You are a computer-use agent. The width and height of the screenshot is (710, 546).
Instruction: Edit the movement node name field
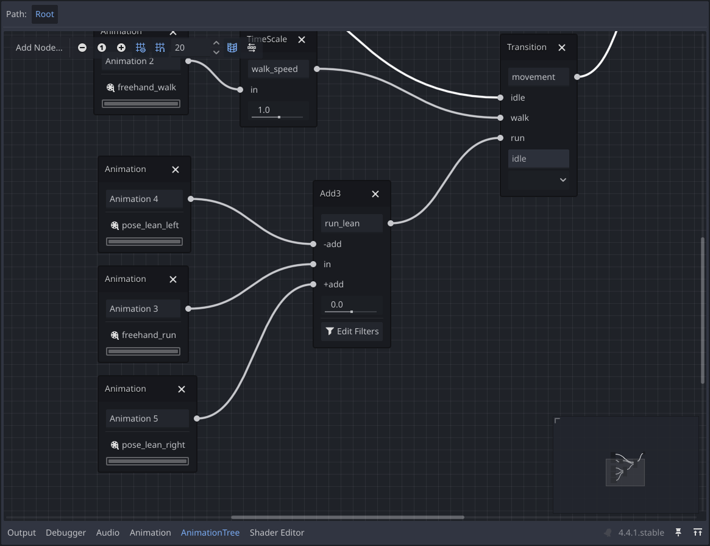(x=538, y=77)
